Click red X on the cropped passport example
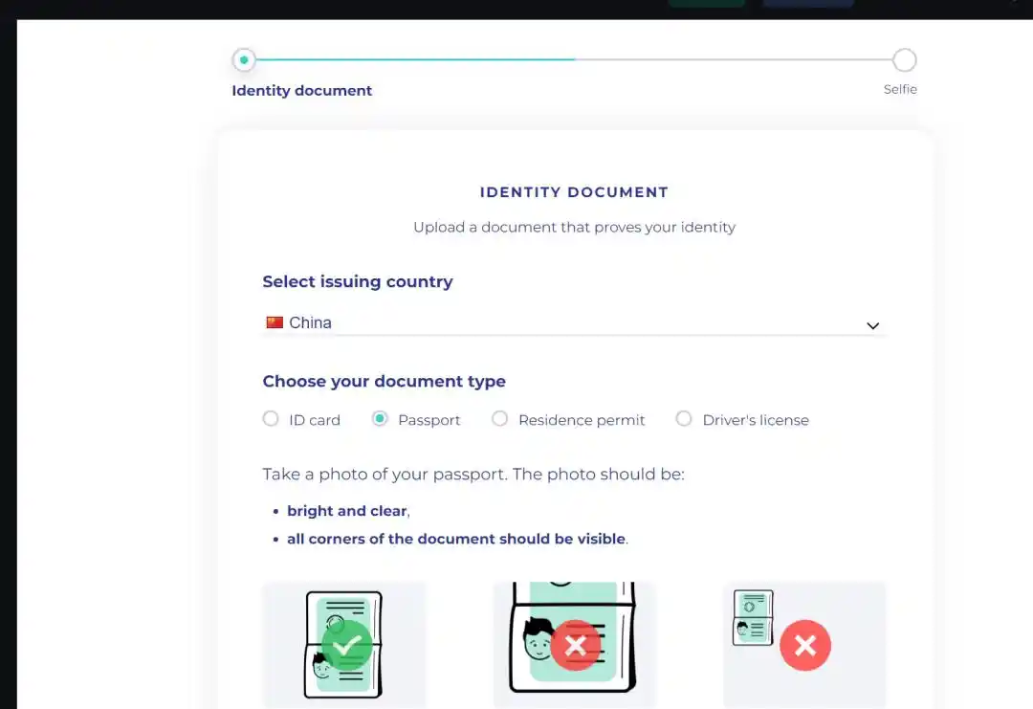This screenshot has height=709, width=1033. click(x=575, y=646)
